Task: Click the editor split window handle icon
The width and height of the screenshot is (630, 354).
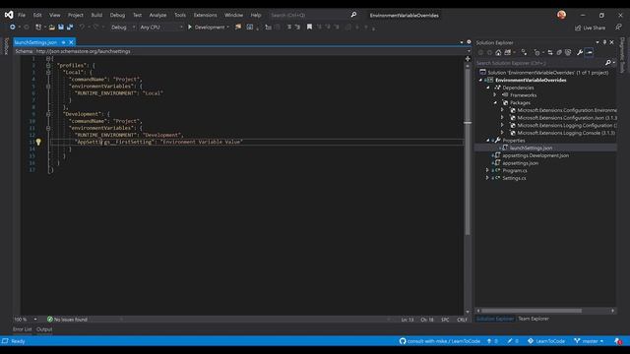Action: pos(468,59)
